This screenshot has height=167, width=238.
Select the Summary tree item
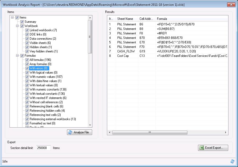coord(30,22)
